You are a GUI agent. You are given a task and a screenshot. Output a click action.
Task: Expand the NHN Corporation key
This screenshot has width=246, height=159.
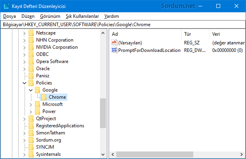click(x=24, y=40)
